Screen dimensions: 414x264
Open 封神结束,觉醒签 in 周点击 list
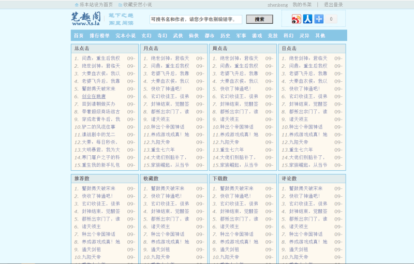(x=239, y=104)
